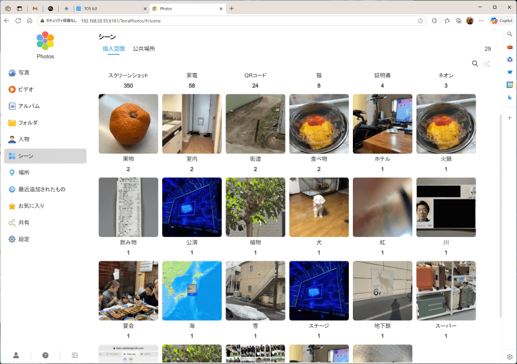517x364 pixels.
Task: Select the Photos browser tab
Action: click(x=187, y=8)
